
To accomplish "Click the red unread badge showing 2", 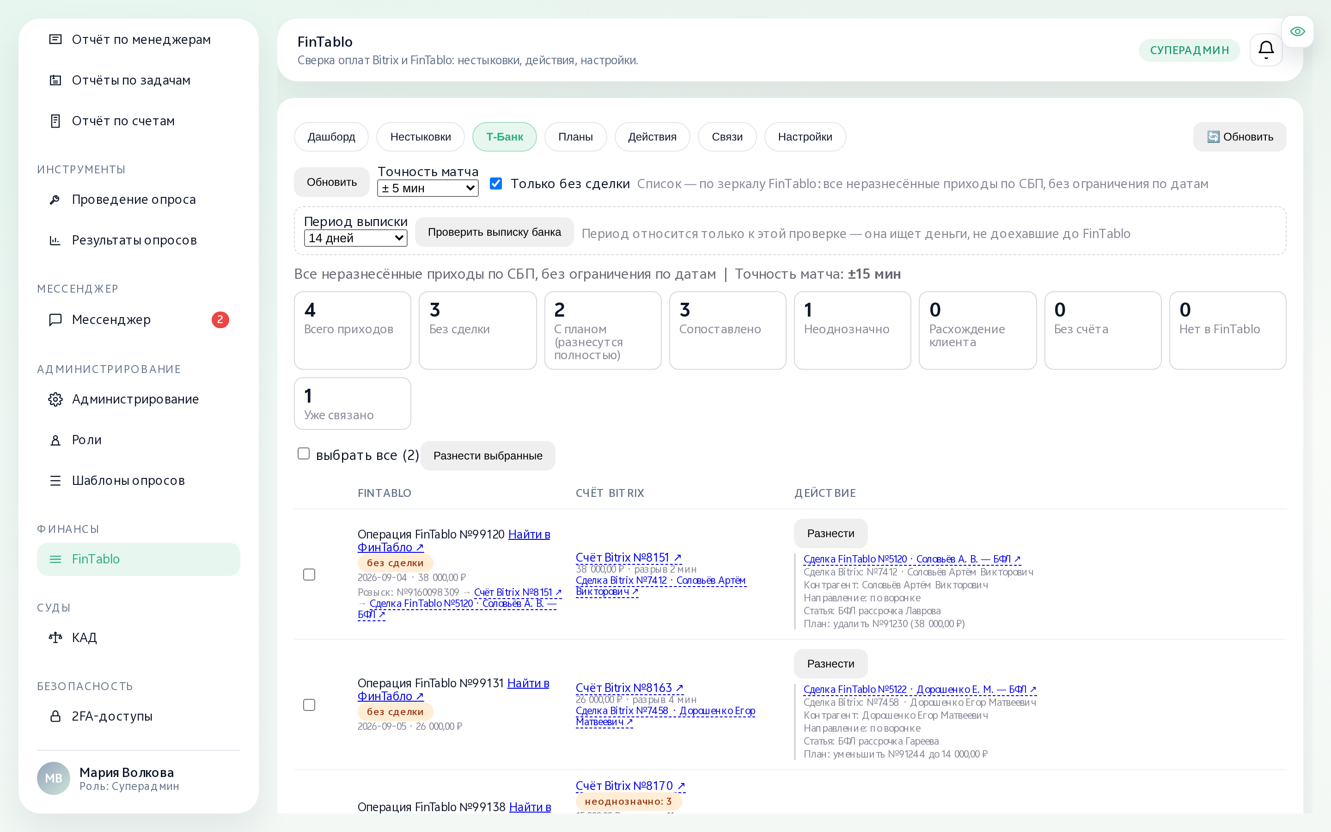I will tap(220, 320).
